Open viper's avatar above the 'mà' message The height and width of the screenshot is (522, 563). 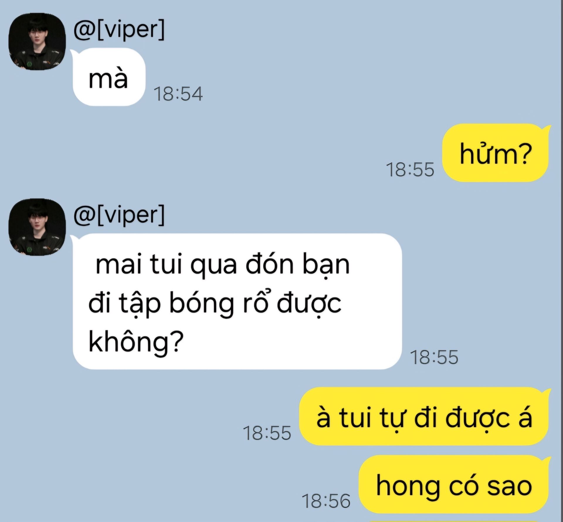[x=37, y=41]
